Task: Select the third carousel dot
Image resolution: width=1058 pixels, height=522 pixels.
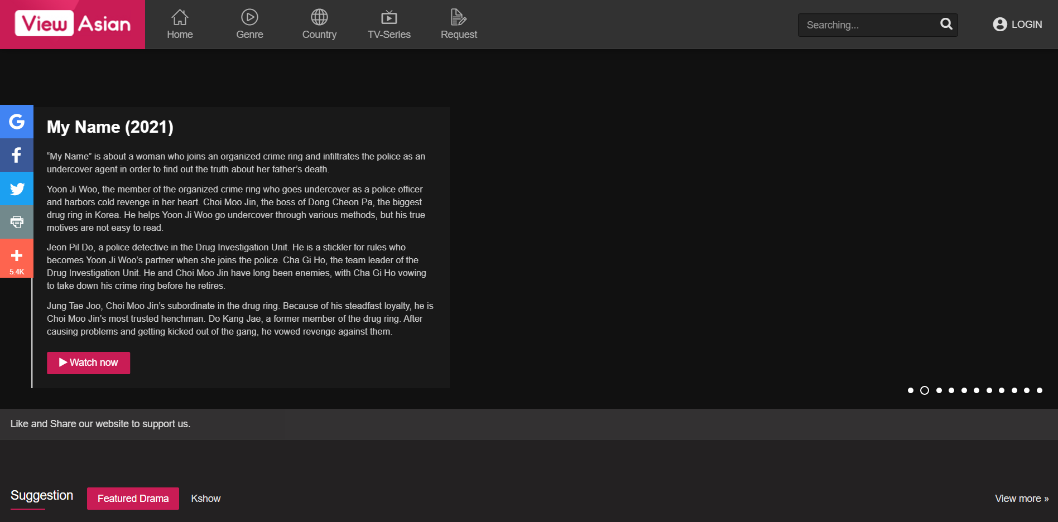Action: [939, 390]
